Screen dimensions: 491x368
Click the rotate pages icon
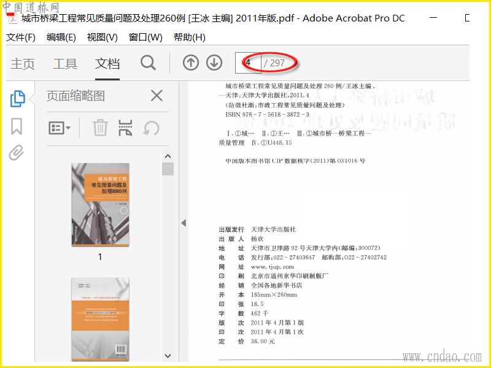click(151, 128)
